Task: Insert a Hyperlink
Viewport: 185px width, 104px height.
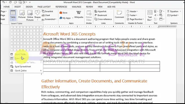Action: pos(100,11)
